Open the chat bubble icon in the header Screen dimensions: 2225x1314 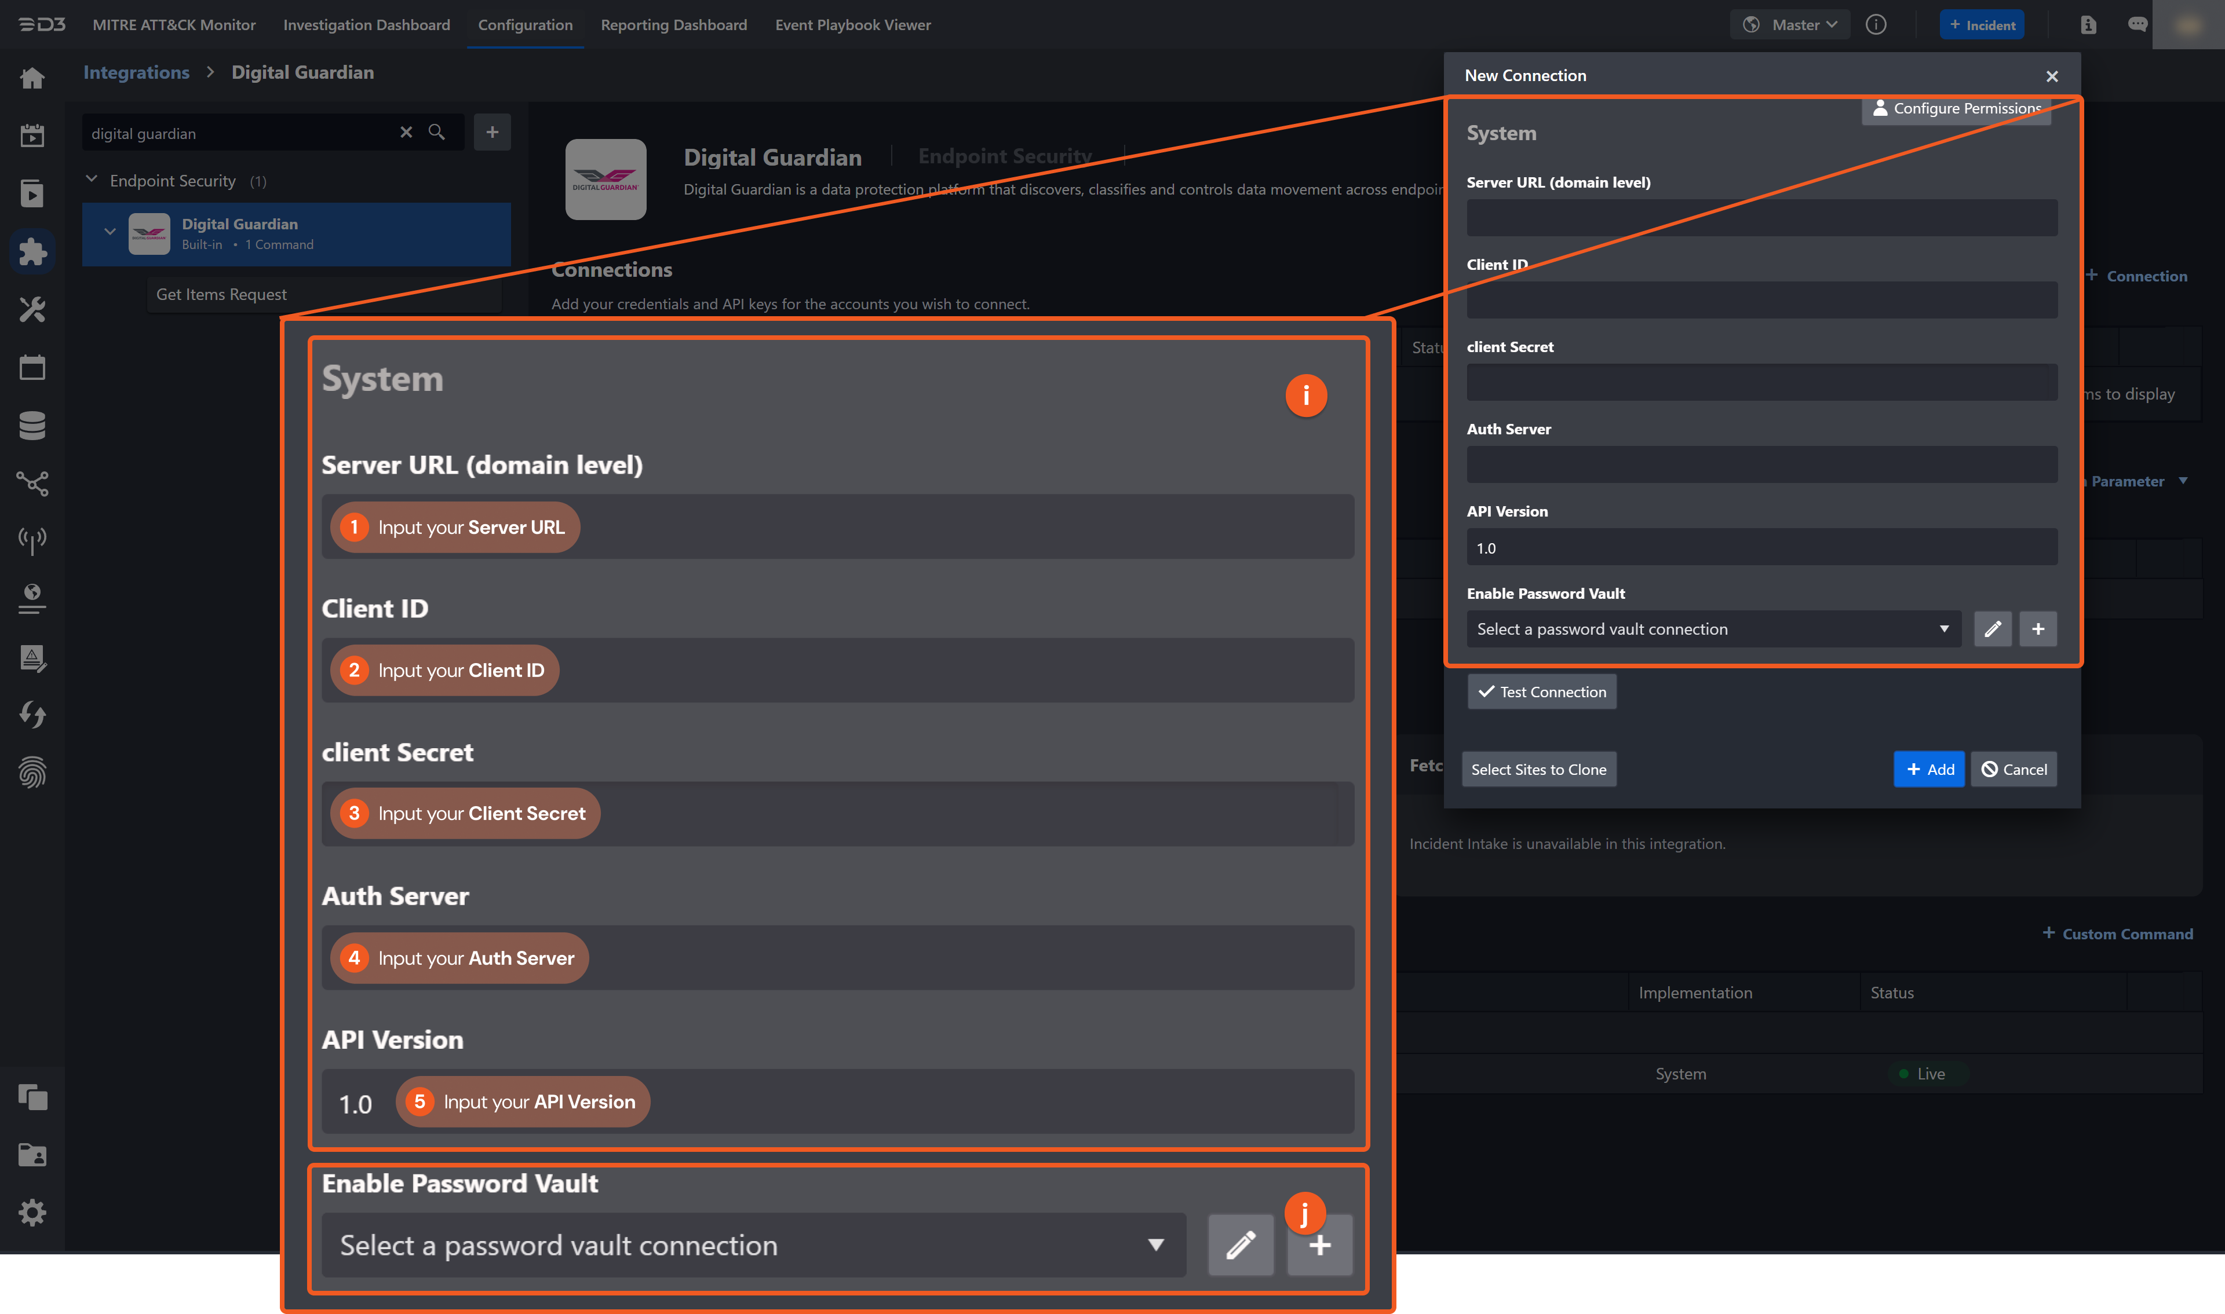pyautogui.click(x=2138, y=25)
